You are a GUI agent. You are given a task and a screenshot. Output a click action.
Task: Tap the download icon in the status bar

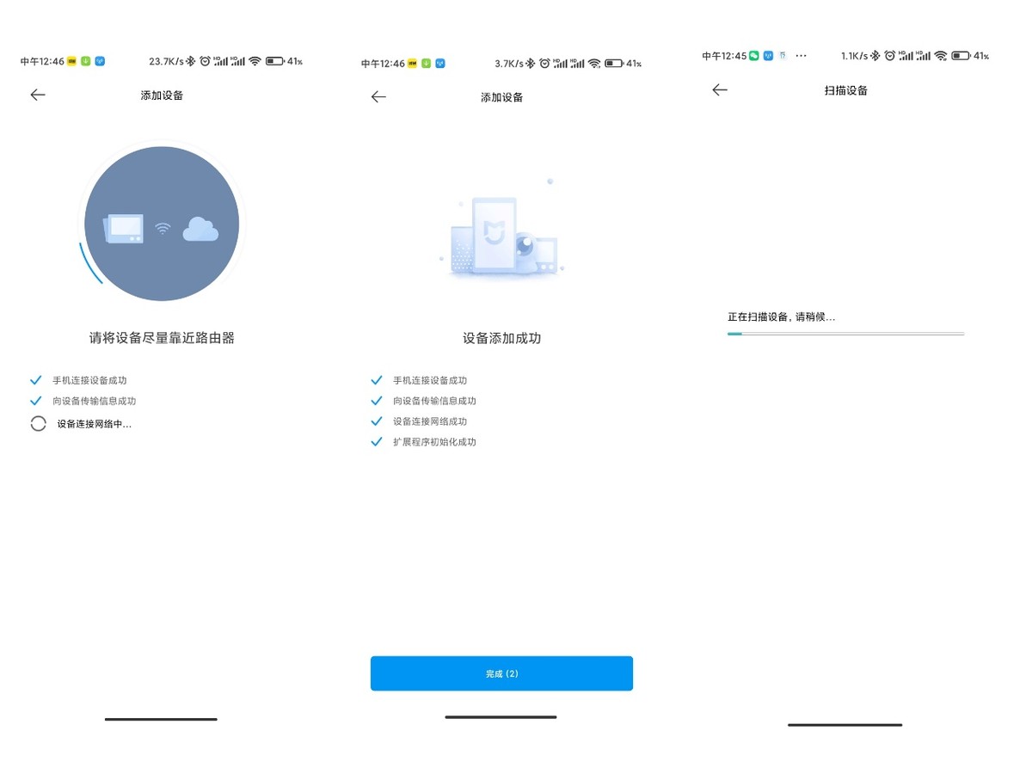pos(85,60)
